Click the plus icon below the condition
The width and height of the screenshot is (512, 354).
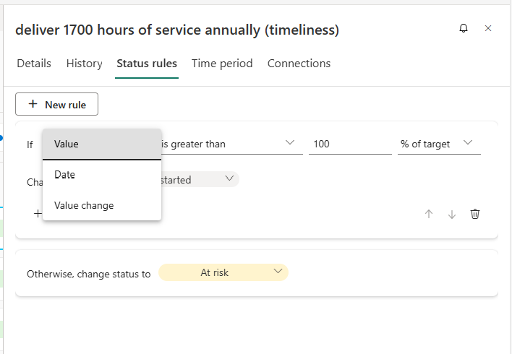(38, 214)
